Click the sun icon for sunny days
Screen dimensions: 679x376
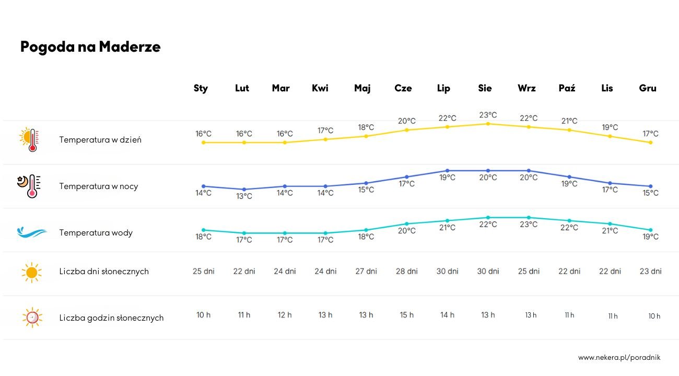tap(31, 272)
